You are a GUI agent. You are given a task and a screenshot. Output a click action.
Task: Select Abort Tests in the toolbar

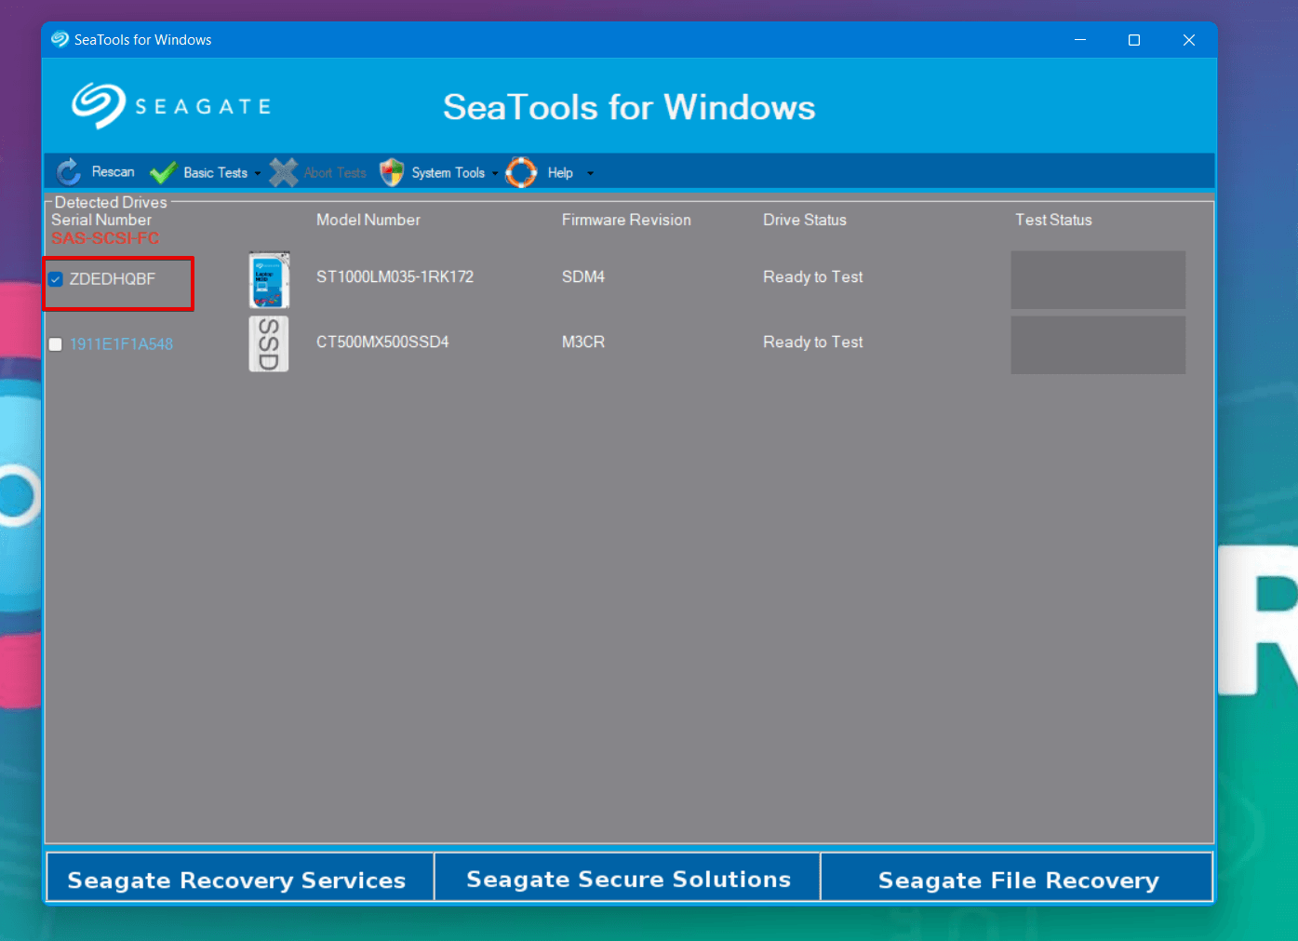(x=335, y=173)
